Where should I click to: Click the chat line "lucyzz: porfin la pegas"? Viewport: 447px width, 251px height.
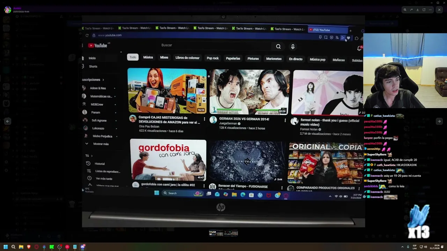coord(381,138)
